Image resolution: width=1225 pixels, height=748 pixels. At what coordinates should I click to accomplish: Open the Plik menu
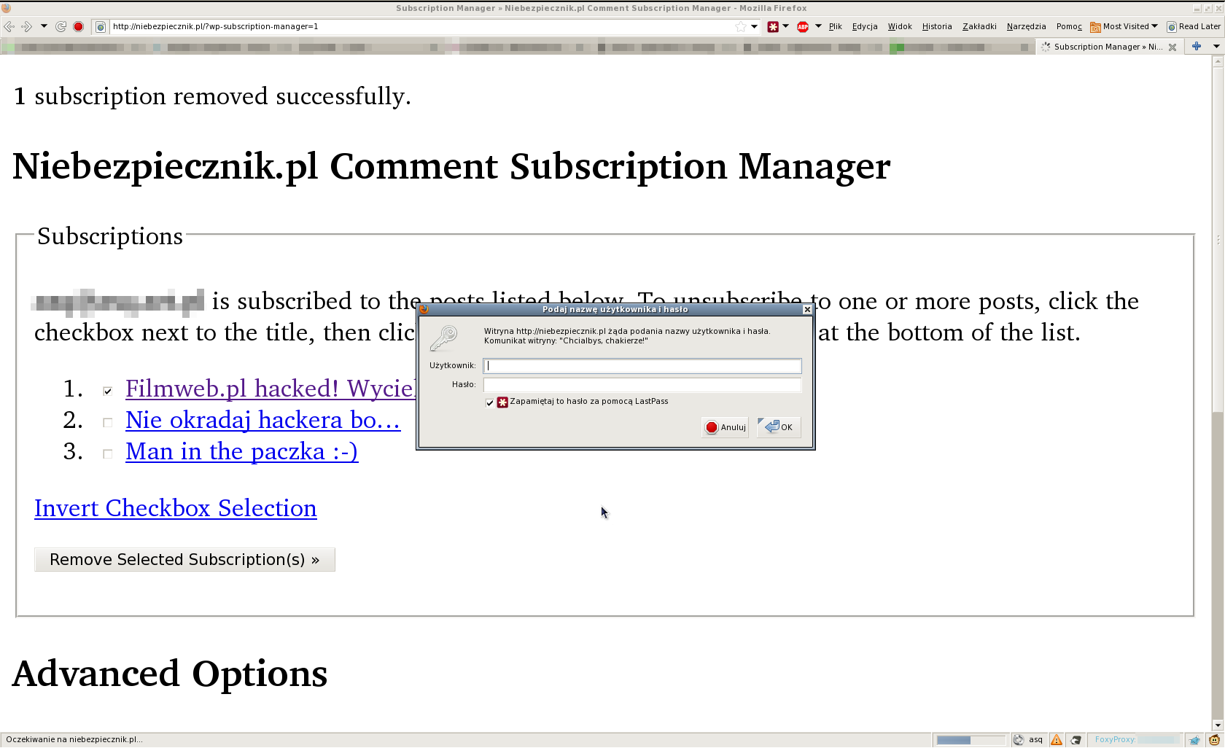pos(835,26)
